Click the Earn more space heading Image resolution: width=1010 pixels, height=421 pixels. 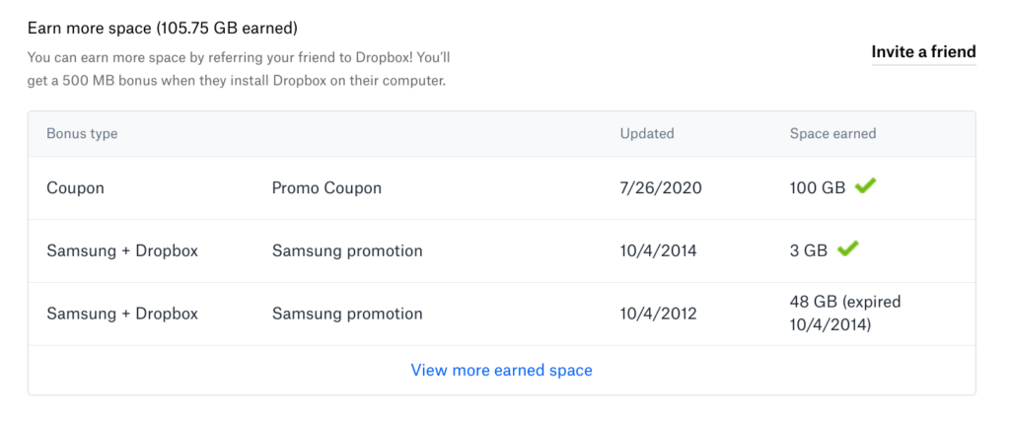163,29
